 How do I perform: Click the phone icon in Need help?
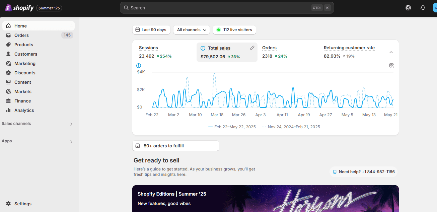(335, 172)
